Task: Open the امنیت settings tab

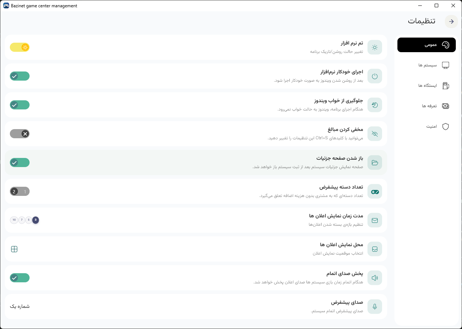Action: [427, 127]
